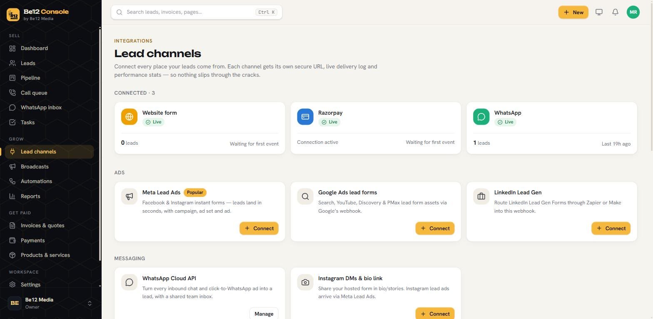This screenshot has width=653, height=319.
Task: Click the LinkedIn Lead Gen briefcase icon
Action: coord(481,196)
